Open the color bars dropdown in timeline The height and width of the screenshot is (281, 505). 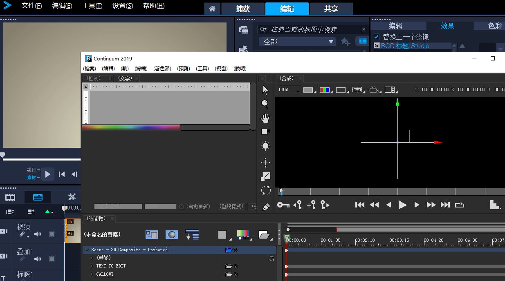tap(244, 235)
